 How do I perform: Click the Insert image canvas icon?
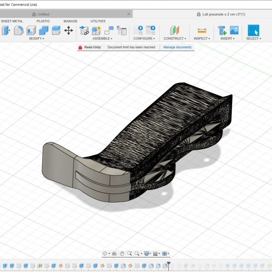pos(234,30)
